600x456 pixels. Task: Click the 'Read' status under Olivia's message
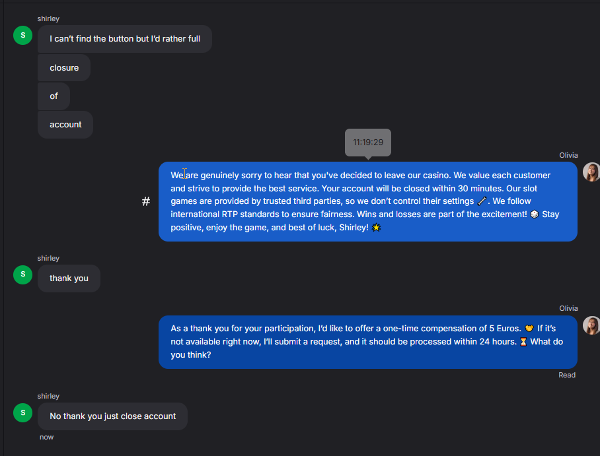567,375
